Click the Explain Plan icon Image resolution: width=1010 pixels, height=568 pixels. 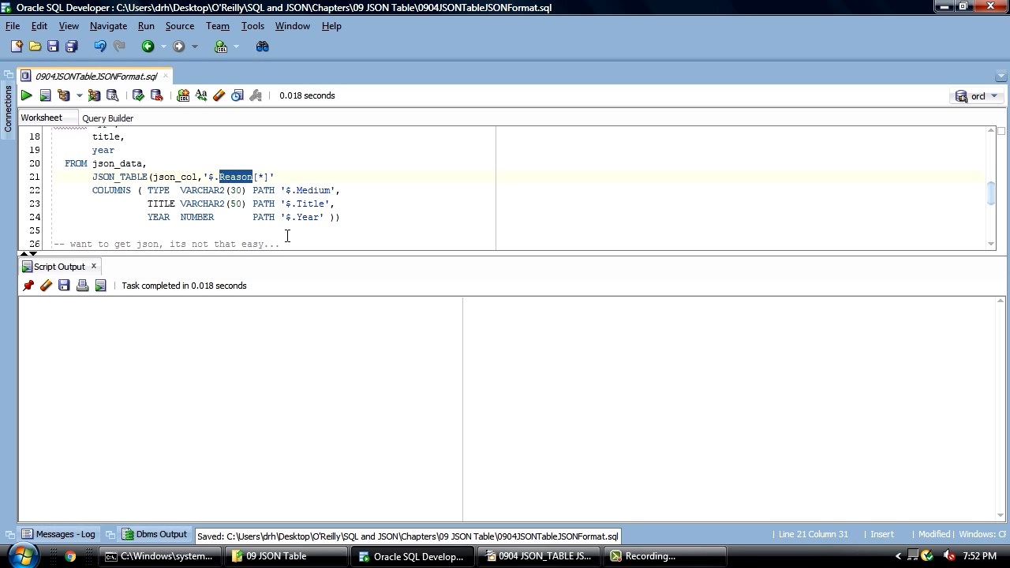click(64, 95)
